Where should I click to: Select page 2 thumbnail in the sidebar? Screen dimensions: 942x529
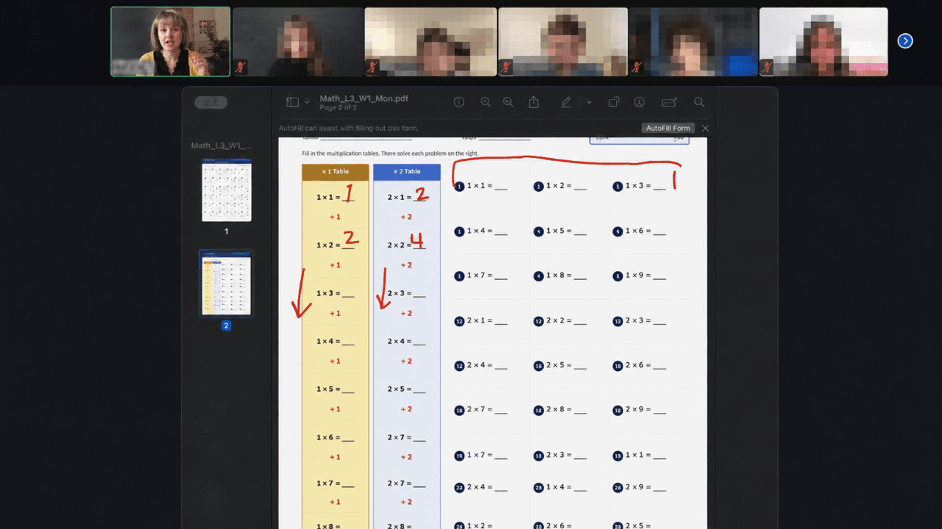pyautogui.click(x=227, y=284)
